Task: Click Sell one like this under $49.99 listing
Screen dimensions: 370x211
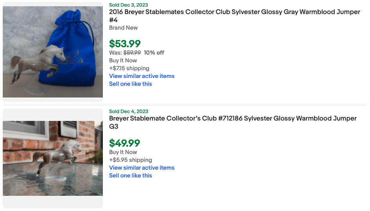Action: tap(130, 176)
